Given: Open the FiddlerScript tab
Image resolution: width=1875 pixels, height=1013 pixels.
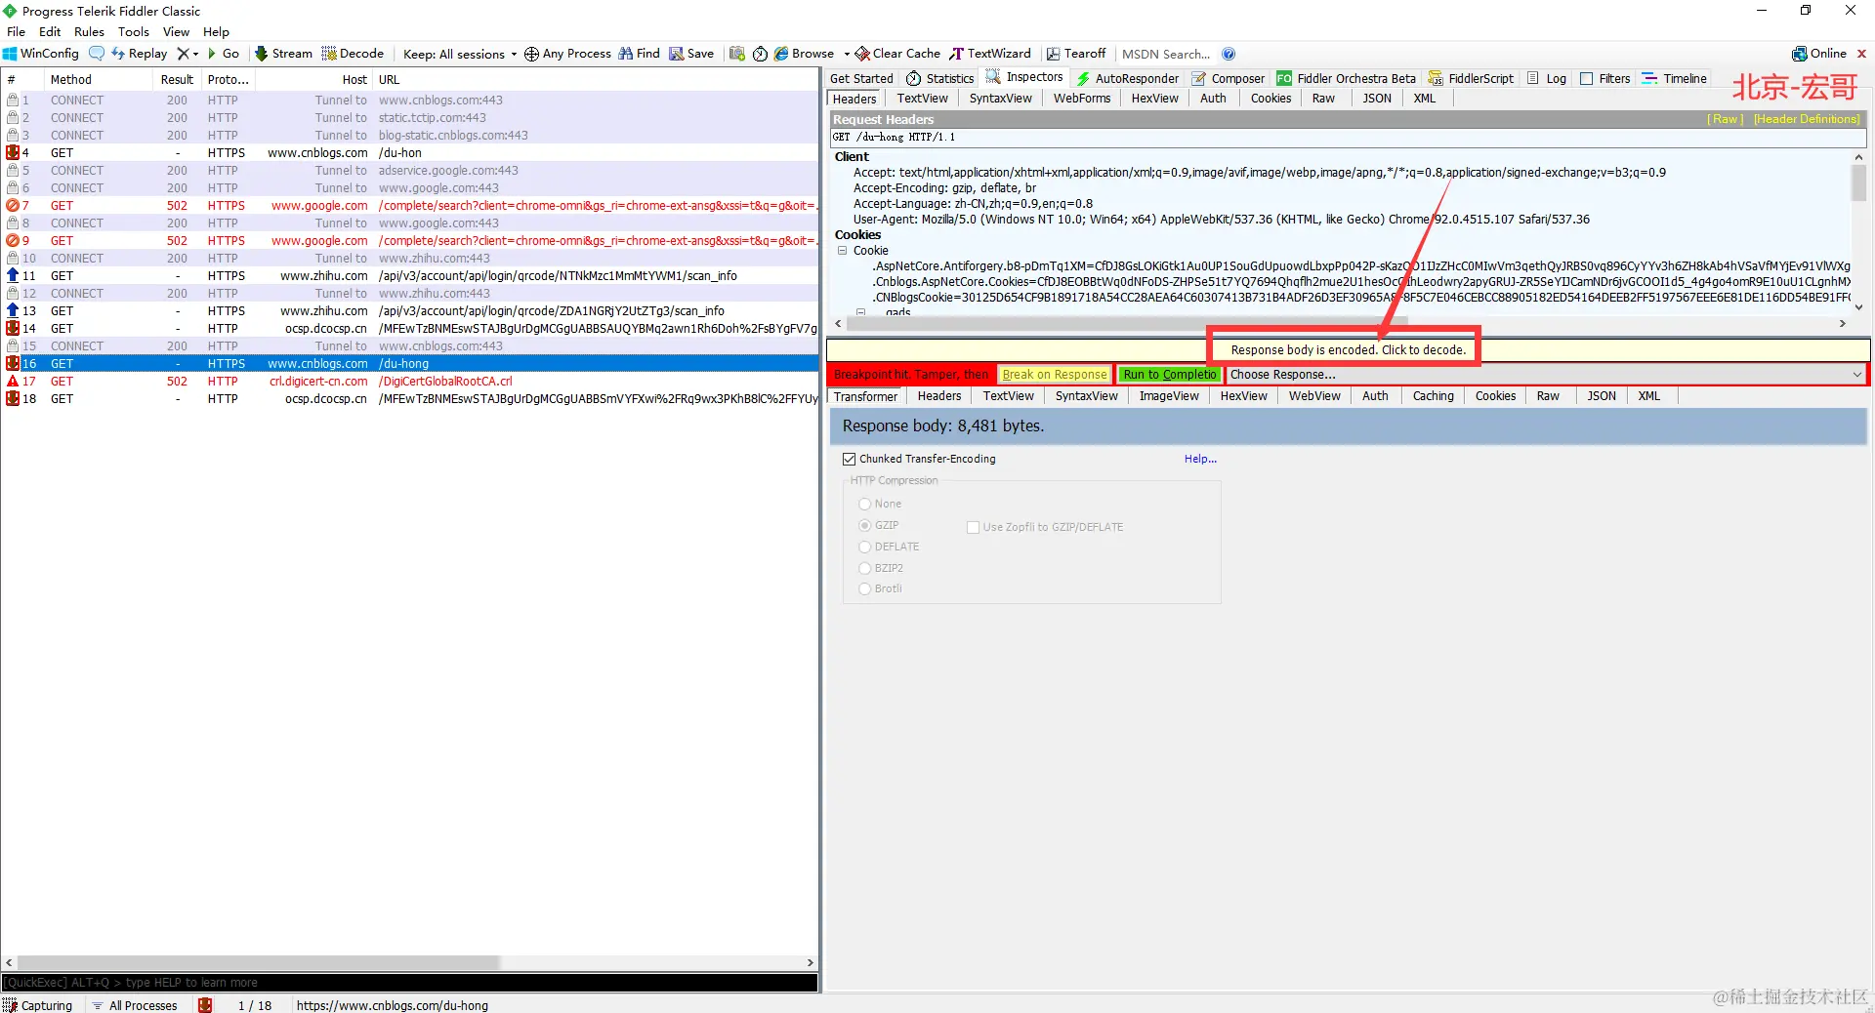Looking at the screenshot, I should pos(1471,78).
